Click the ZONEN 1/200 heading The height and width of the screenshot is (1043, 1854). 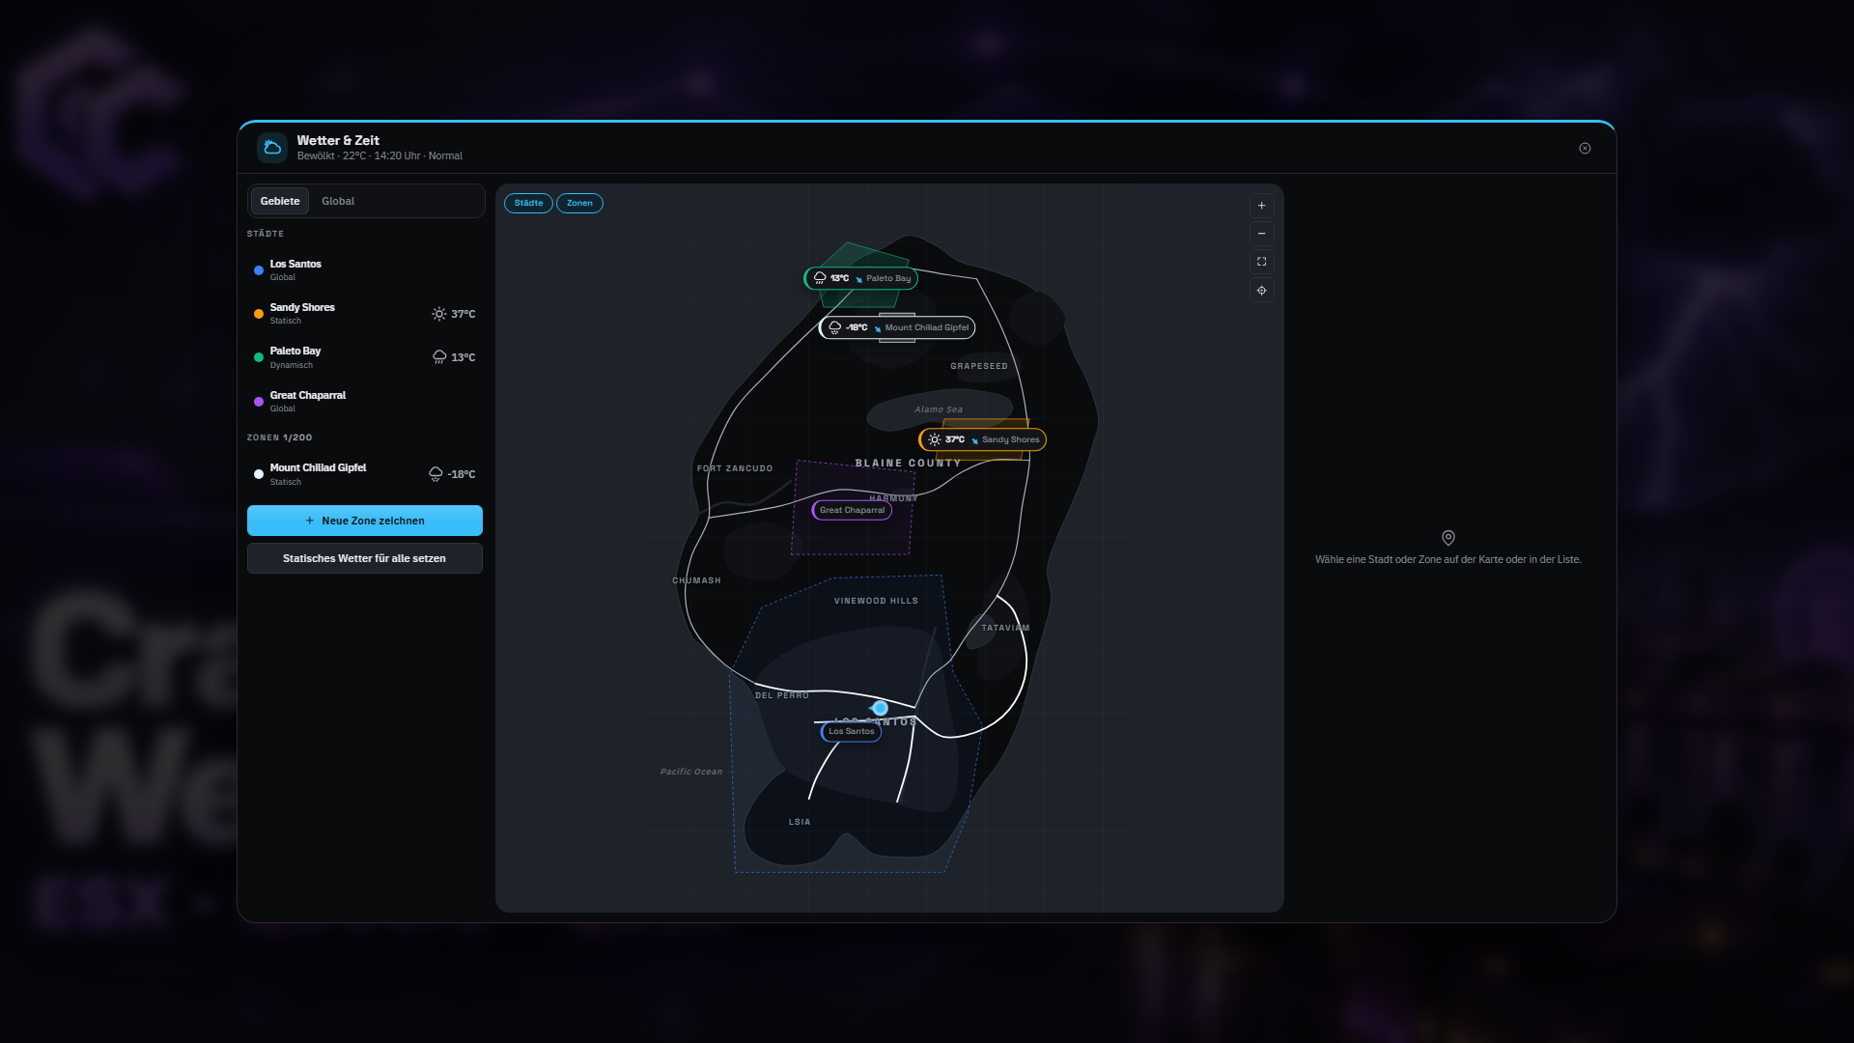point(279,437)
